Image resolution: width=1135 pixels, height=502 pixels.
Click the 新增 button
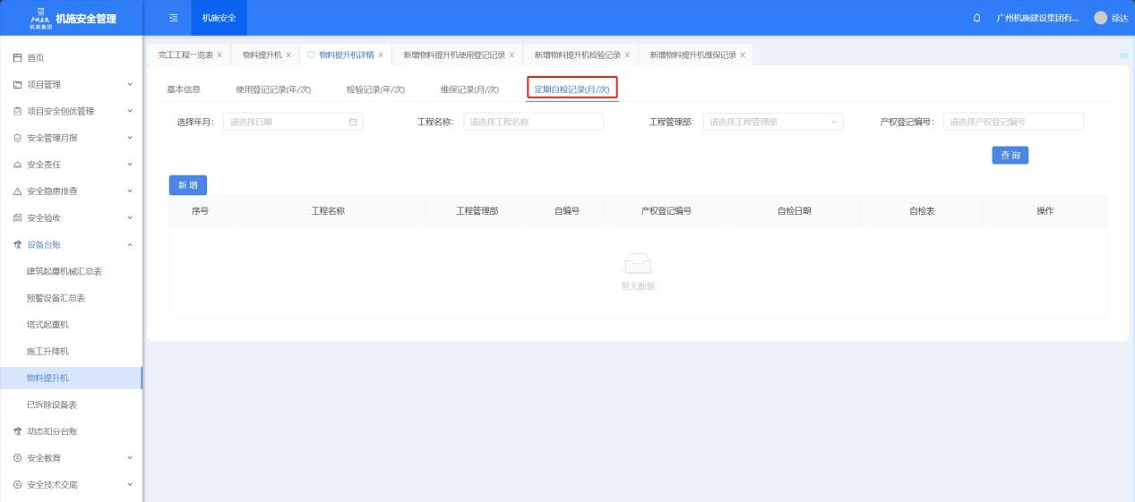[x=188, y=184]
